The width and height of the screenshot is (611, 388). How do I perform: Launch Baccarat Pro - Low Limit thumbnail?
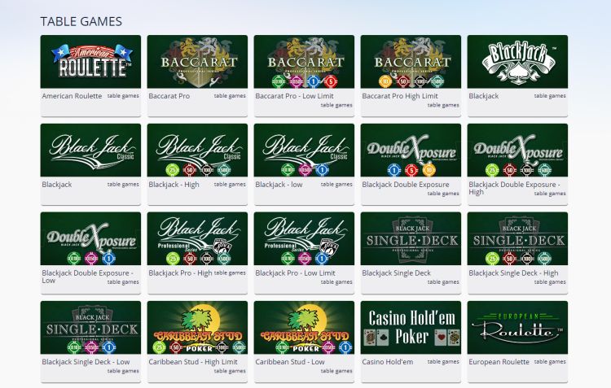(304, 62)
